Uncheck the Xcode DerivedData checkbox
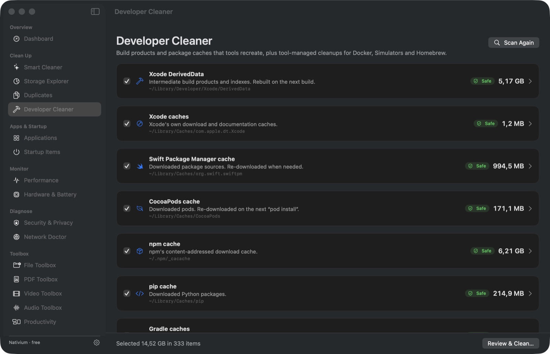The image size is (550, 354). [x=127, y=81]
